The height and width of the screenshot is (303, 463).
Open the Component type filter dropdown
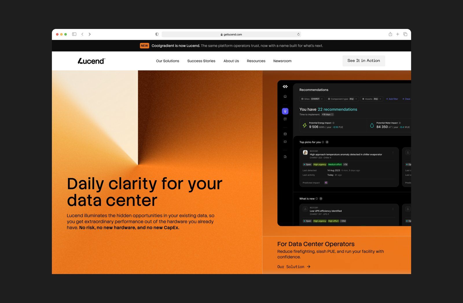(343, 99)
